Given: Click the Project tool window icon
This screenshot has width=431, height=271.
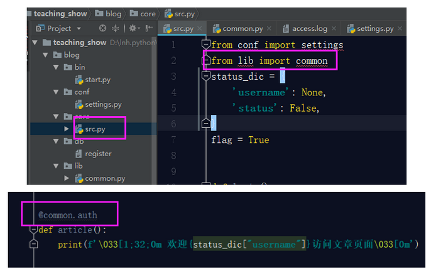Looking at the screenshot, I should (40, 28).
